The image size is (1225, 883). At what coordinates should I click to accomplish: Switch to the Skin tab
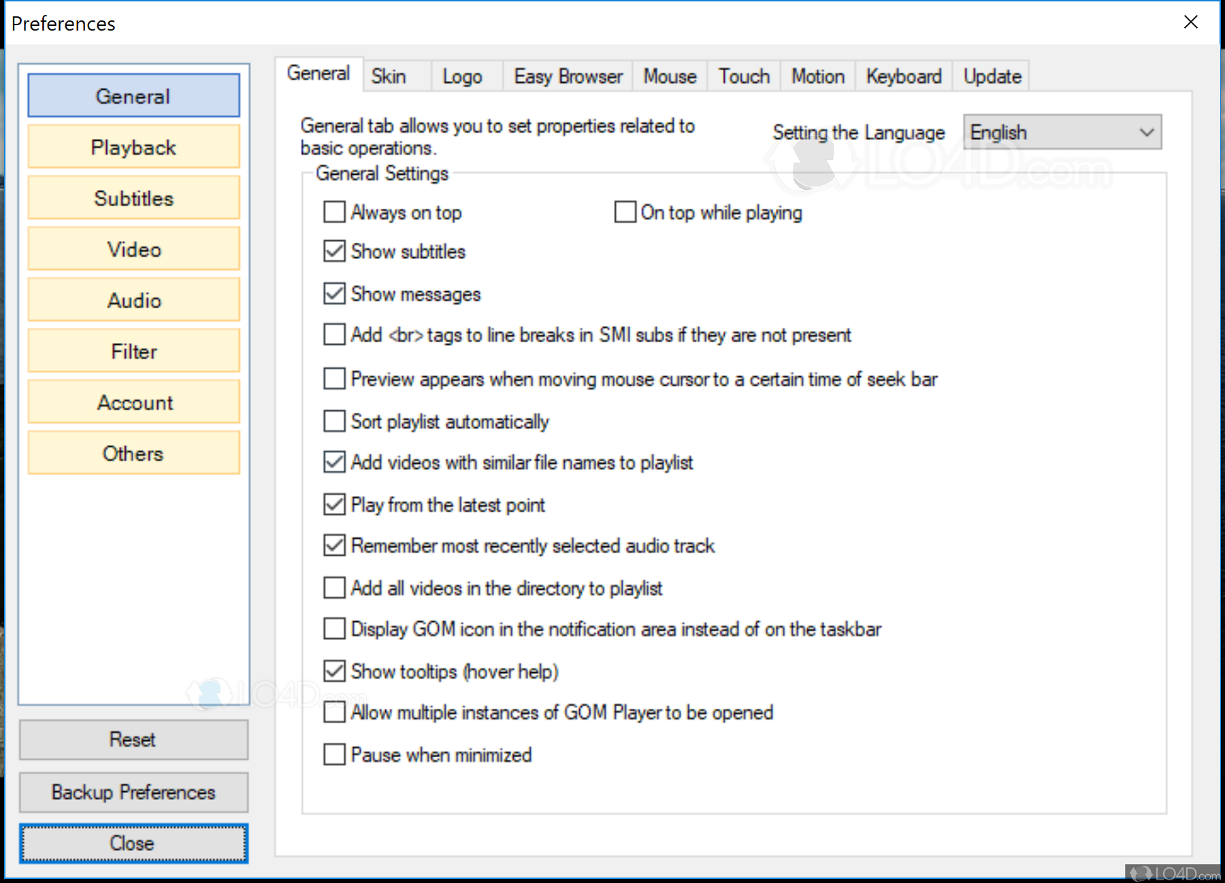[389, 76]
